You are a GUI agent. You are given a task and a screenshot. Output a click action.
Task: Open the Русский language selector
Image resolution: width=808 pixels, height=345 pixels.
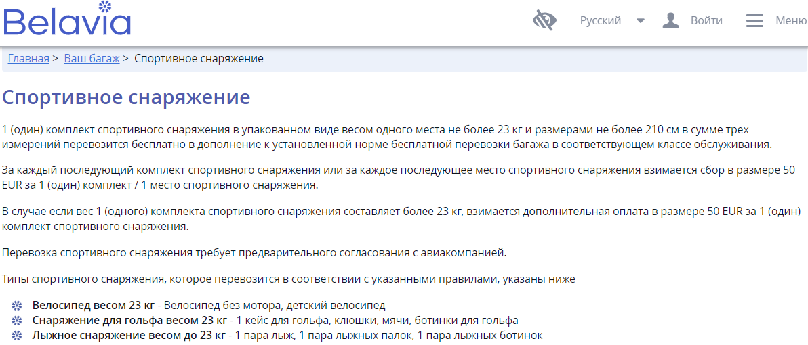(601, 20)
